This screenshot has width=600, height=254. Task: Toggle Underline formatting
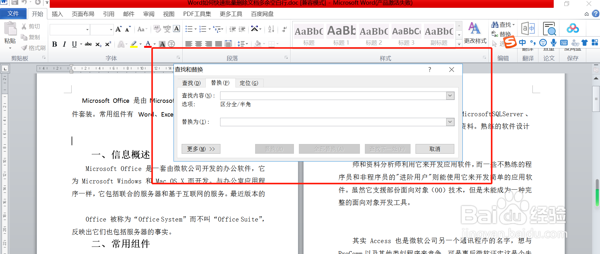74,44
